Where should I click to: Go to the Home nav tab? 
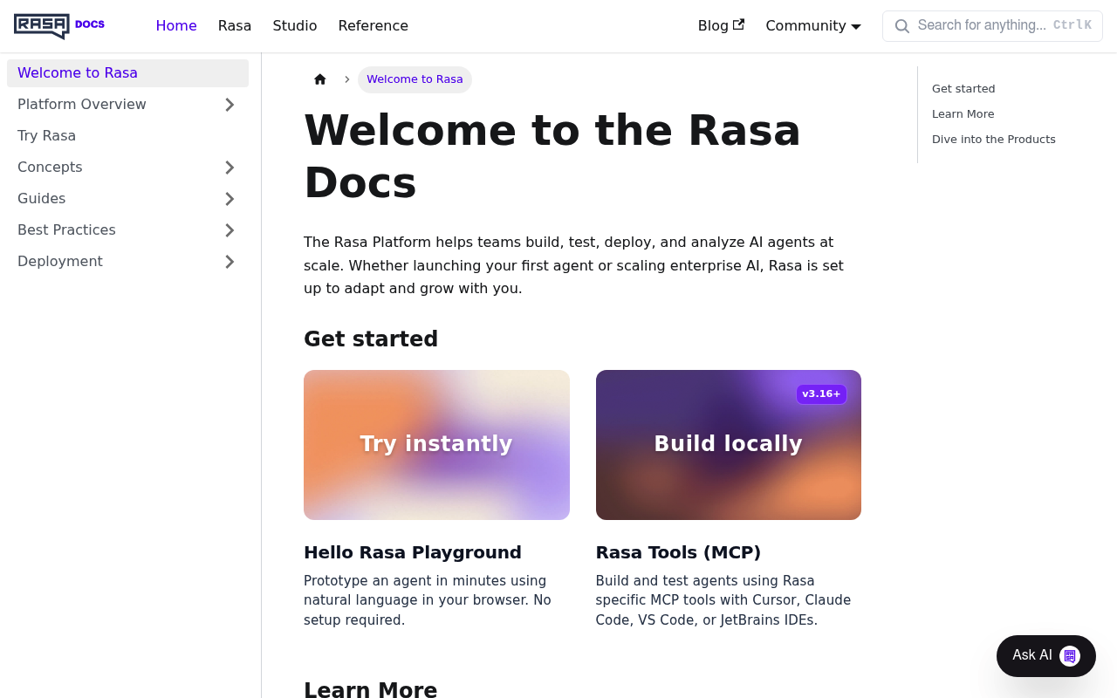176,26
